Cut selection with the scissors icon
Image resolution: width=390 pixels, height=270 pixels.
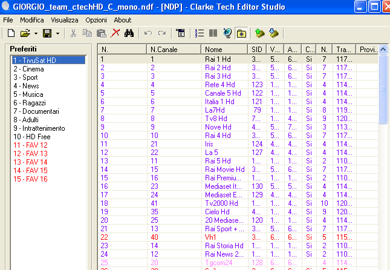click(73, 33)
